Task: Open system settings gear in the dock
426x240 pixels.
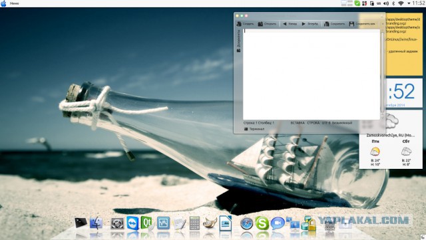Action: coord(117,223)
